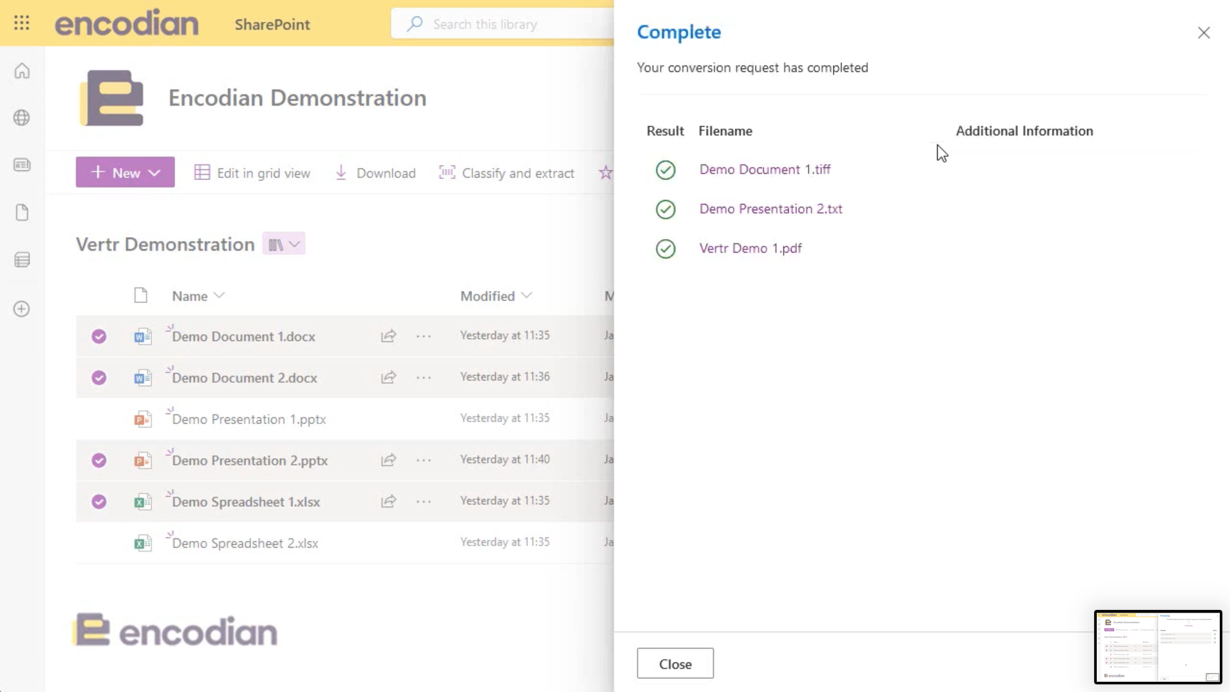Click Vertr Demonstration library heading
This screenshot has height=692, width=1230.
pyautogui.click(x=165, y=244)
